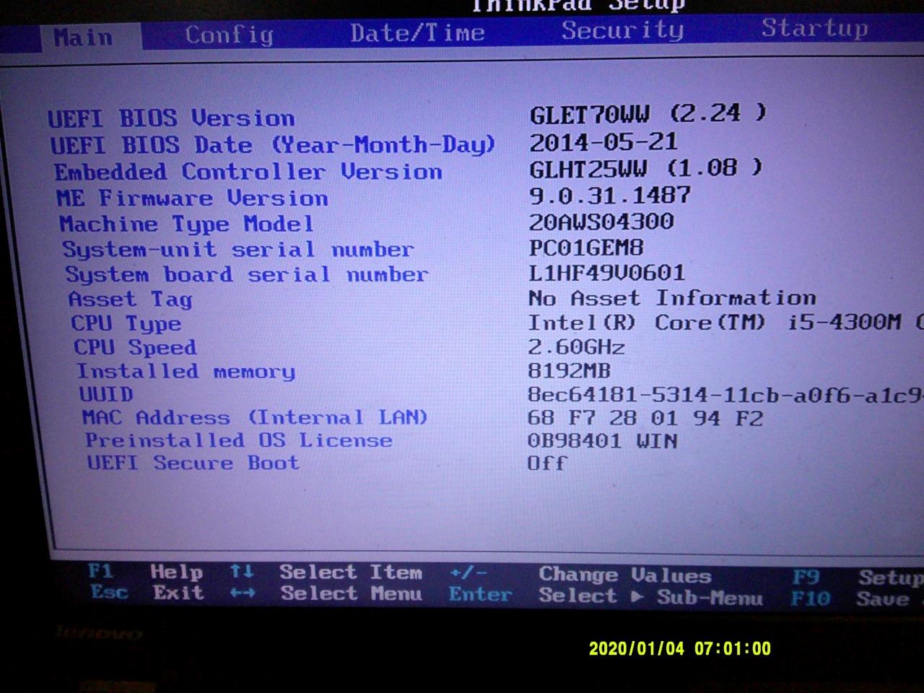
Task: Open the Config tab
Action: (230, 35)
